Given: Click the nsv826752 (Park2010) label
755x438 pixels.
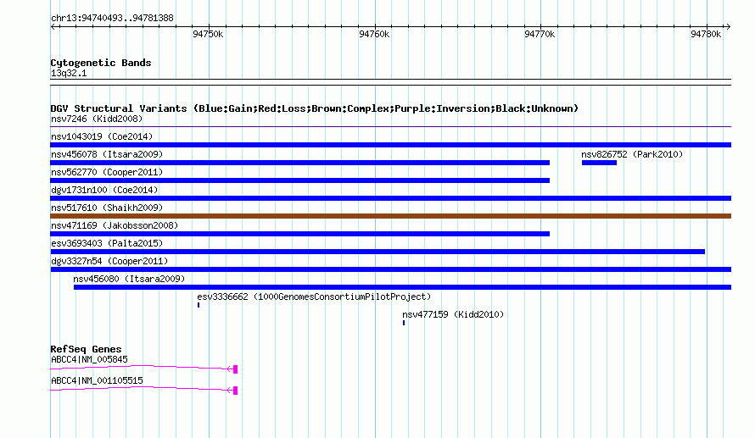Looking at the screenshot, I should point(632,154).
